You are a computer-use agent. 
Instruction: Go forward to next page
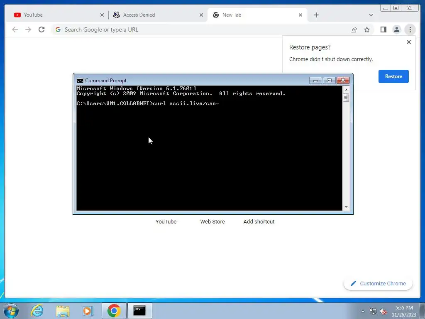click(28, 29)
